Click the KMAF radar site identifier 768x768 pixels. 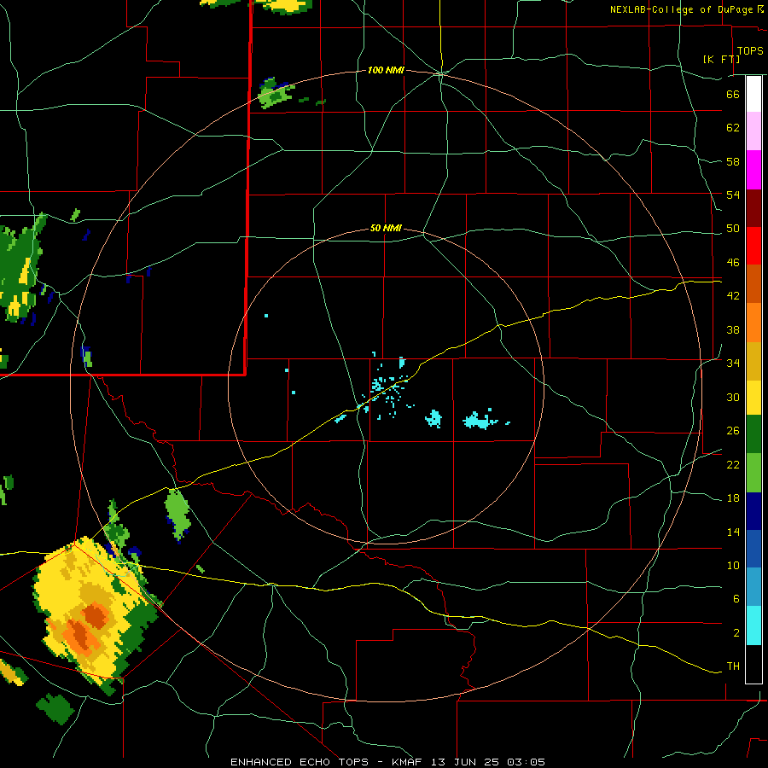tap(407, 762)
